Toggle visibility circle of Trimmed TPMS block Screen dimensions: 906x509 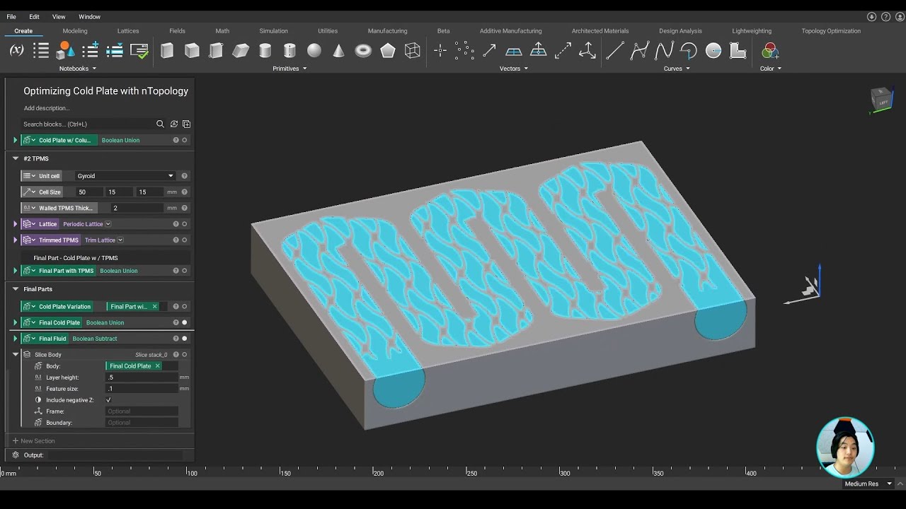pyautogui.click(x=185, y=240)
